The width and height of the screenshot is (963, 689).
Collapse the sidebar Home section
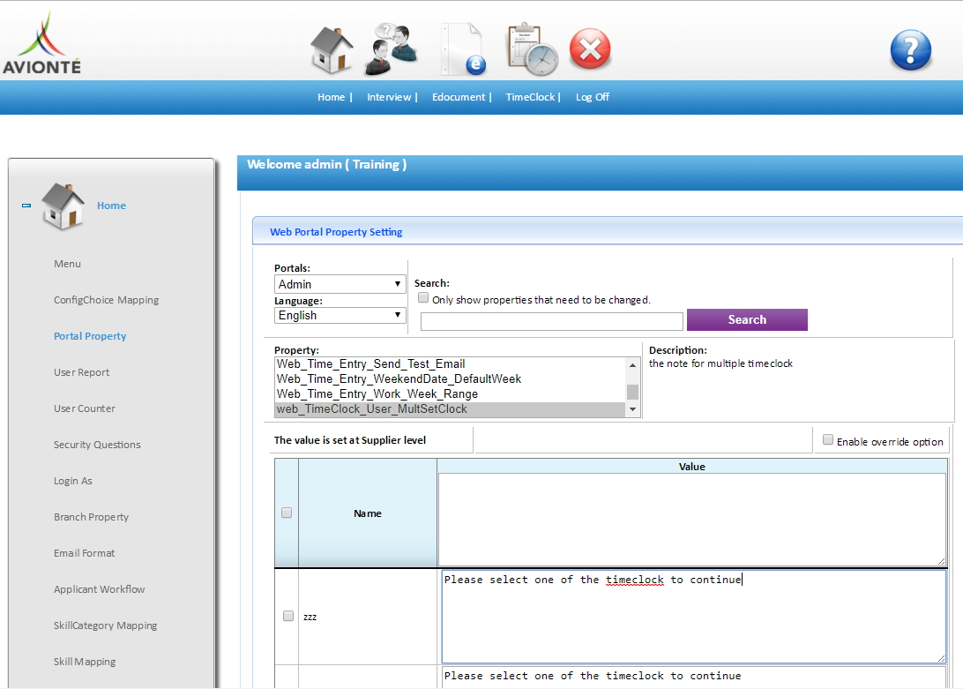(26, 206)
